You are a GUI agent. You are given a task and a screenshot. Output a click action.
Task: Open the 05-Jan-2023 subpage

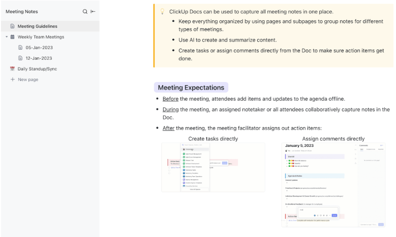pyautogui.click(x=39, y=48)
